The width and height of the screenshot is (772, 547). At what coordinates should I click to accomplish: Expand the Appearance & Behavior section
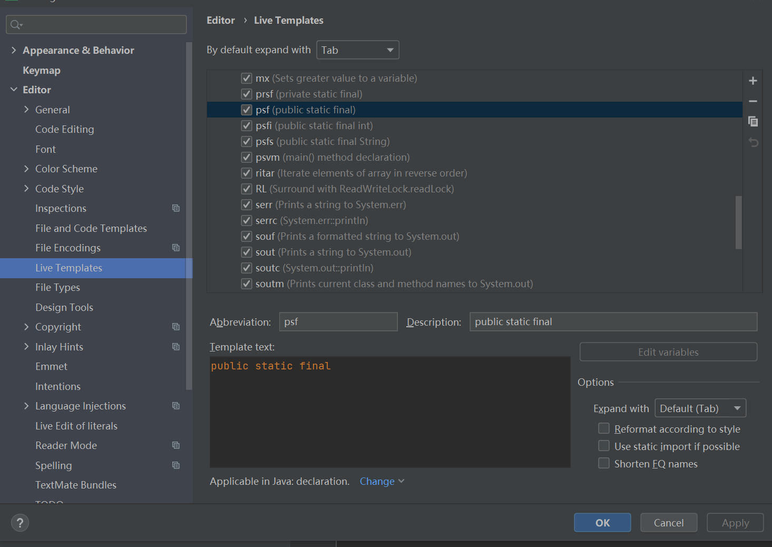point(14,50)
